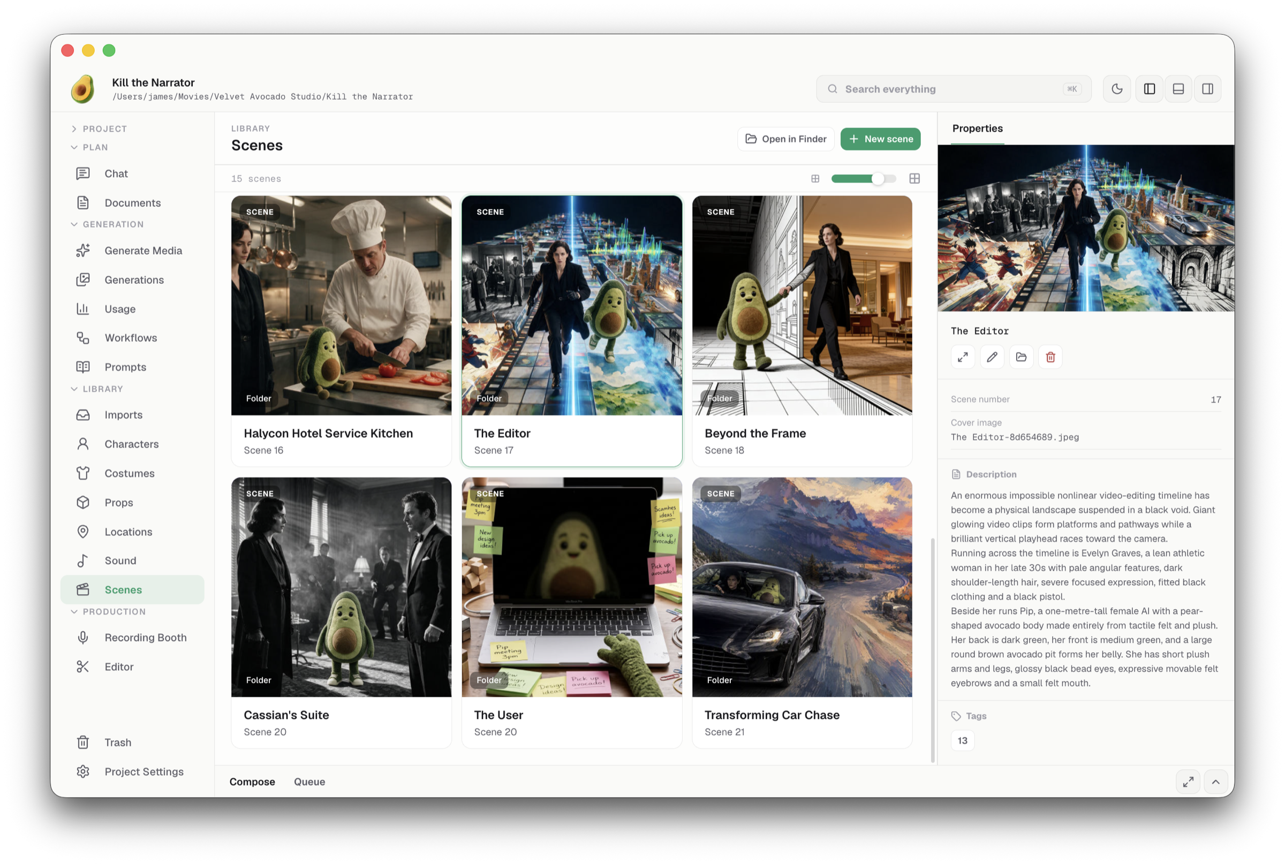The height and width of the screenshot is (864, 1285).
Task: Click the folder icon in Properties actions
Action: tap(1021, 357)
